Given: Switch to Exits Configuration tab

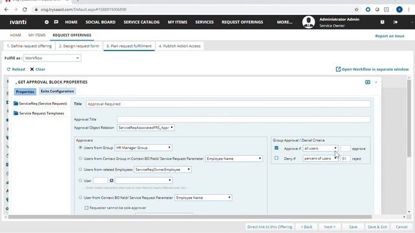Looking at the screenshot, I should tap(57, 91).
